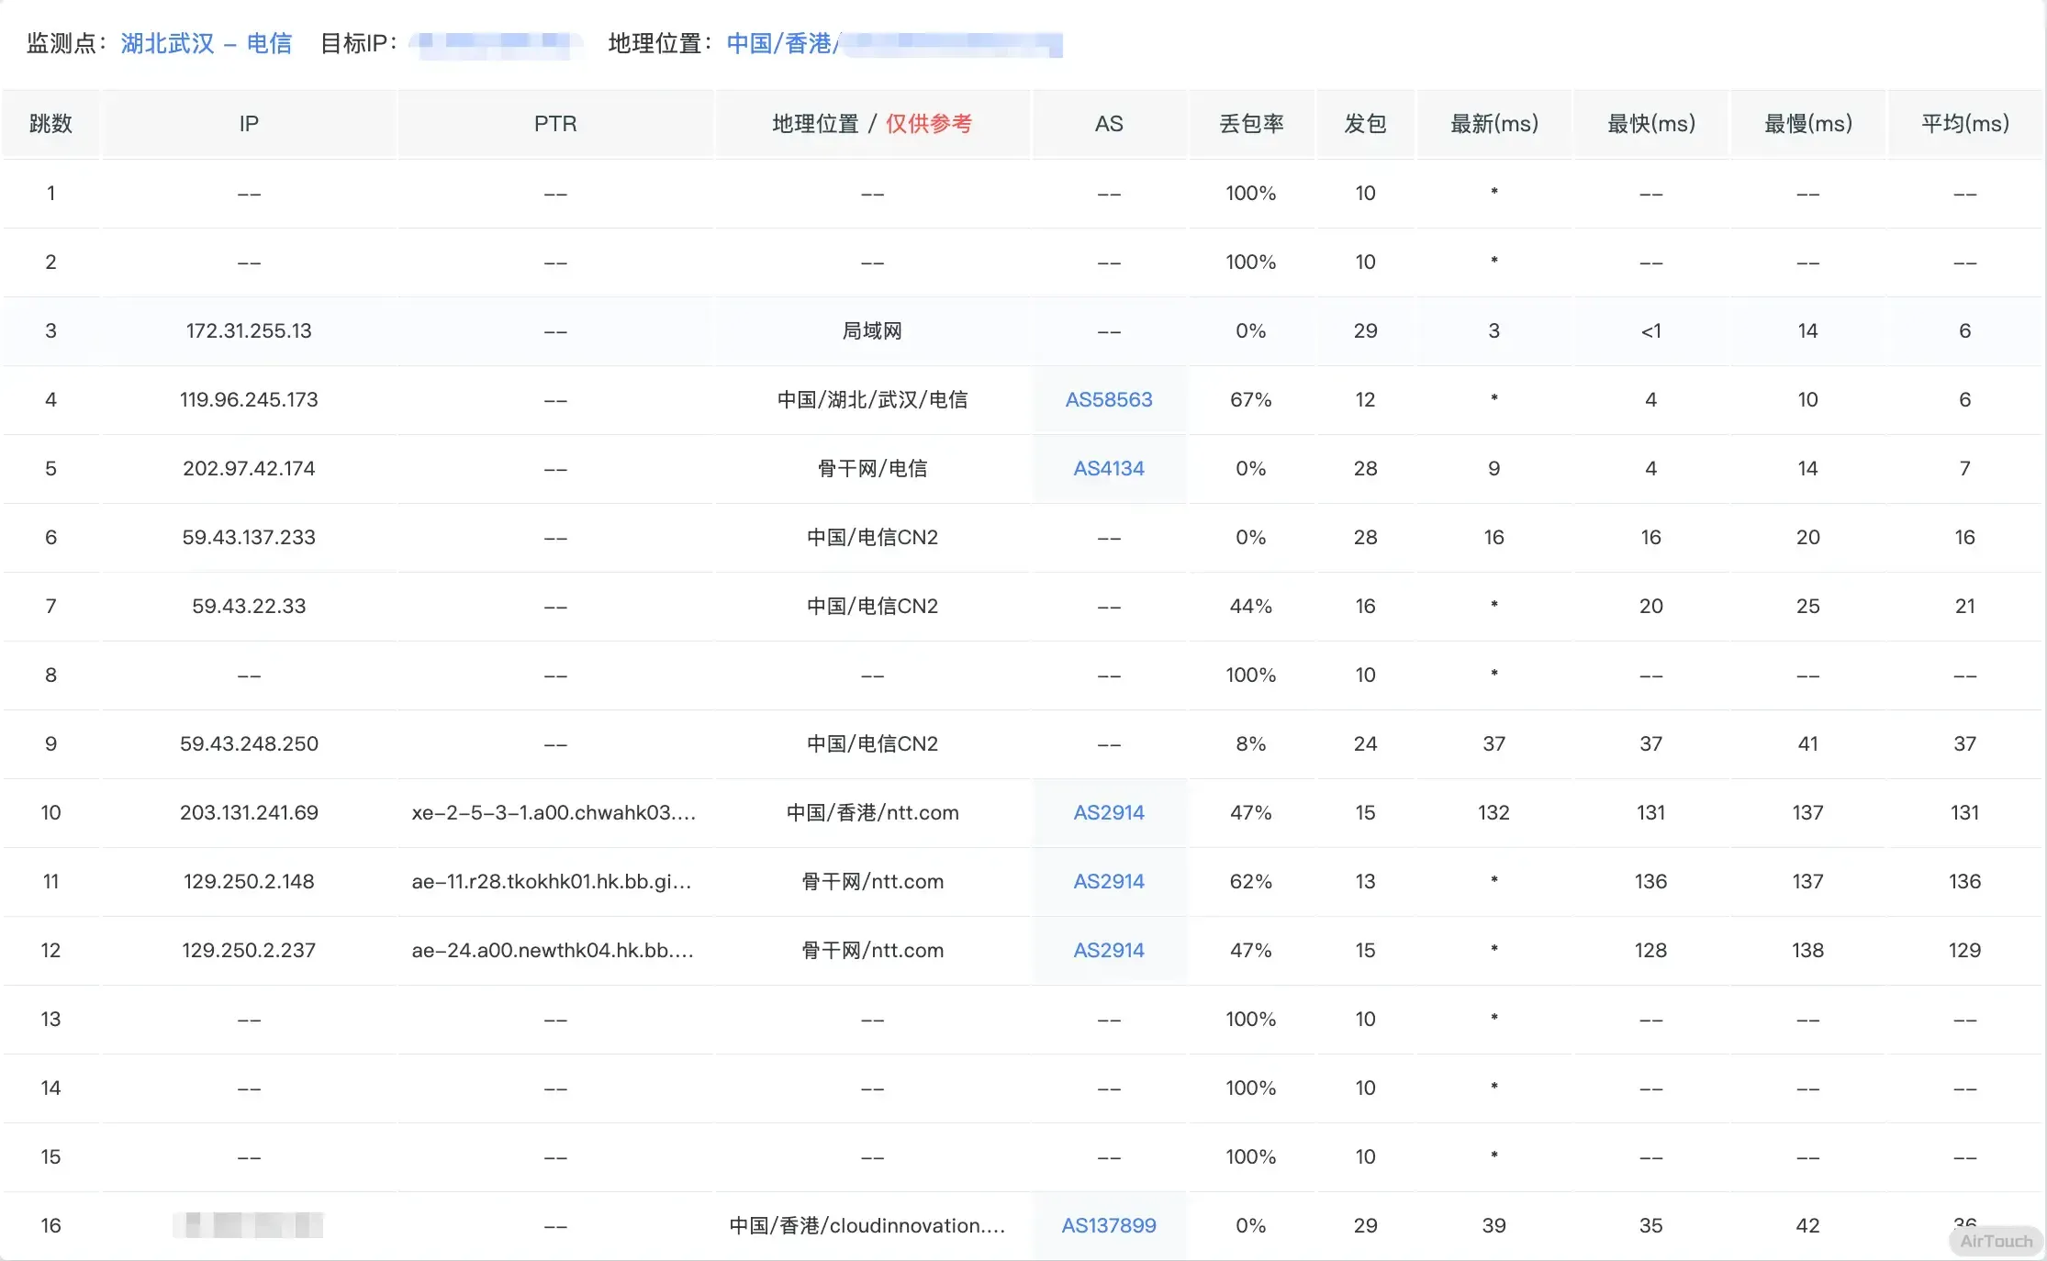The height and width of the screenshot is (1261, 2047).
Task: Open the AS137899 link
Action: click(x=1108, y=1225)
